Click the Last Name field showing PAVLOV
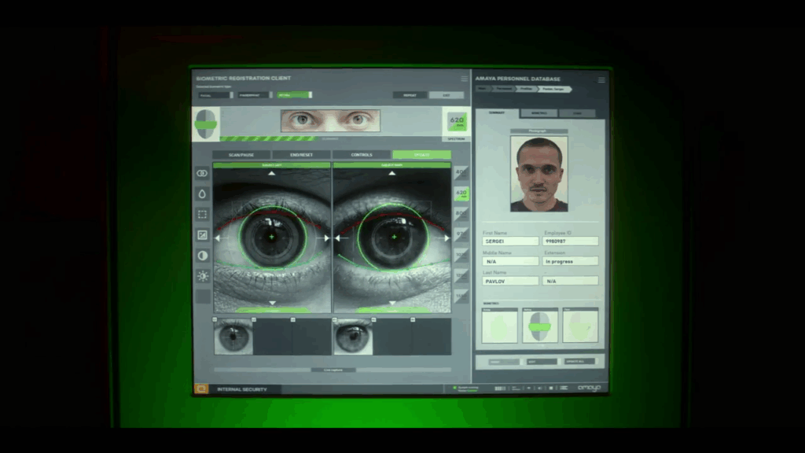This screenshot has width=805, height=453. (510, 281)
